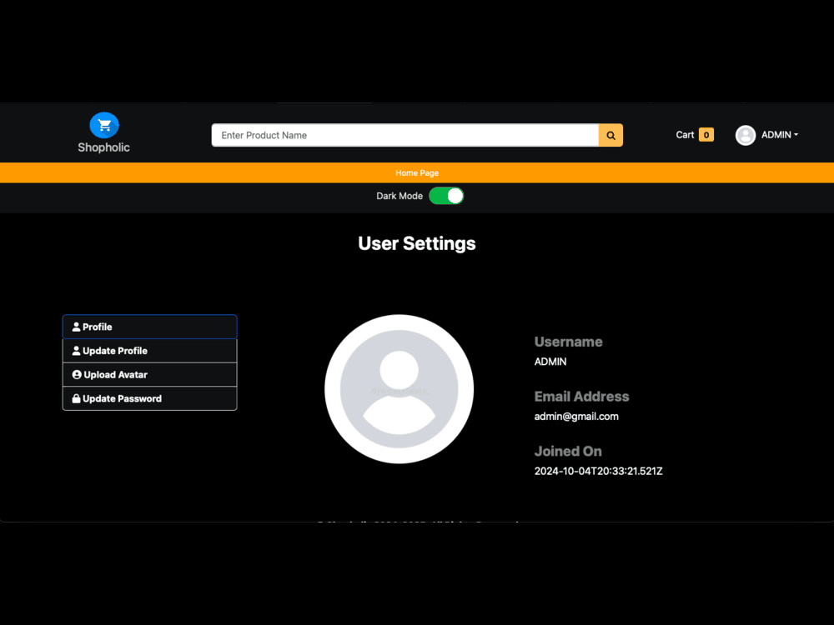Click the cart item count badge
The height and width of the screenshot is (625, 834).
[706, 135]
